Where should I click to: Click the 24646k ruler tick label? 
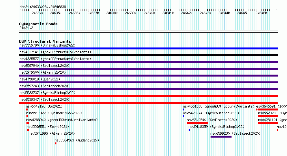[261, 13]
